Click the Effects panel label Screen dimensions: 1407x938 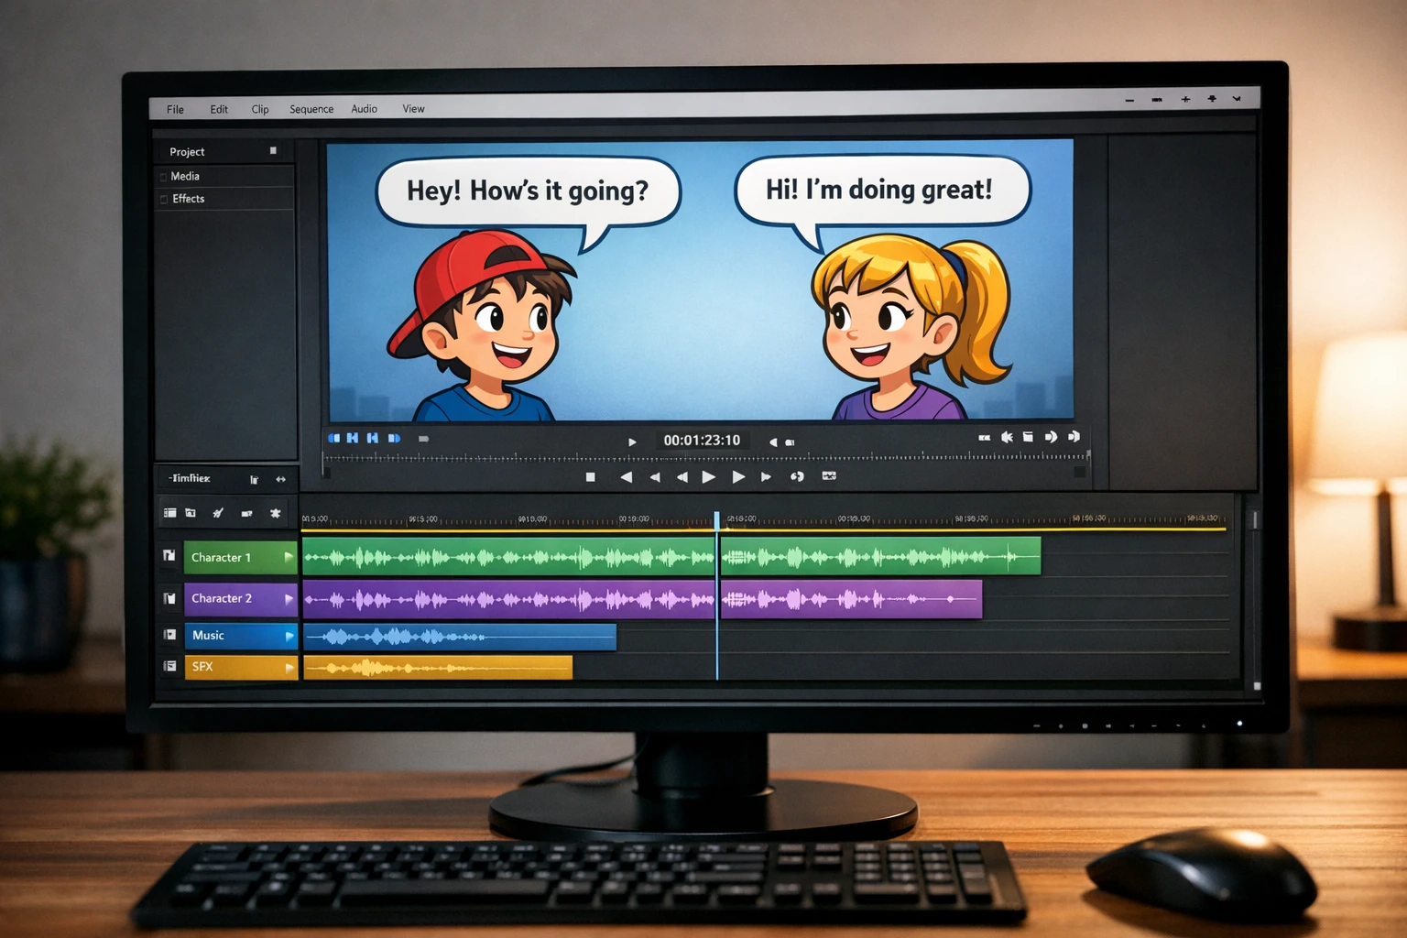188,198
